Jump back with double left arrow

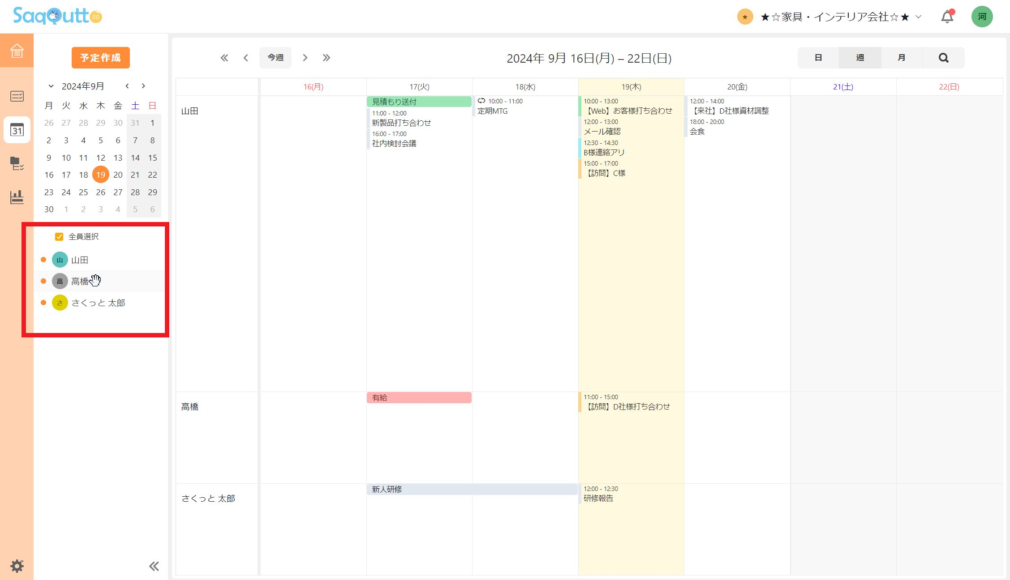(224, 58)
